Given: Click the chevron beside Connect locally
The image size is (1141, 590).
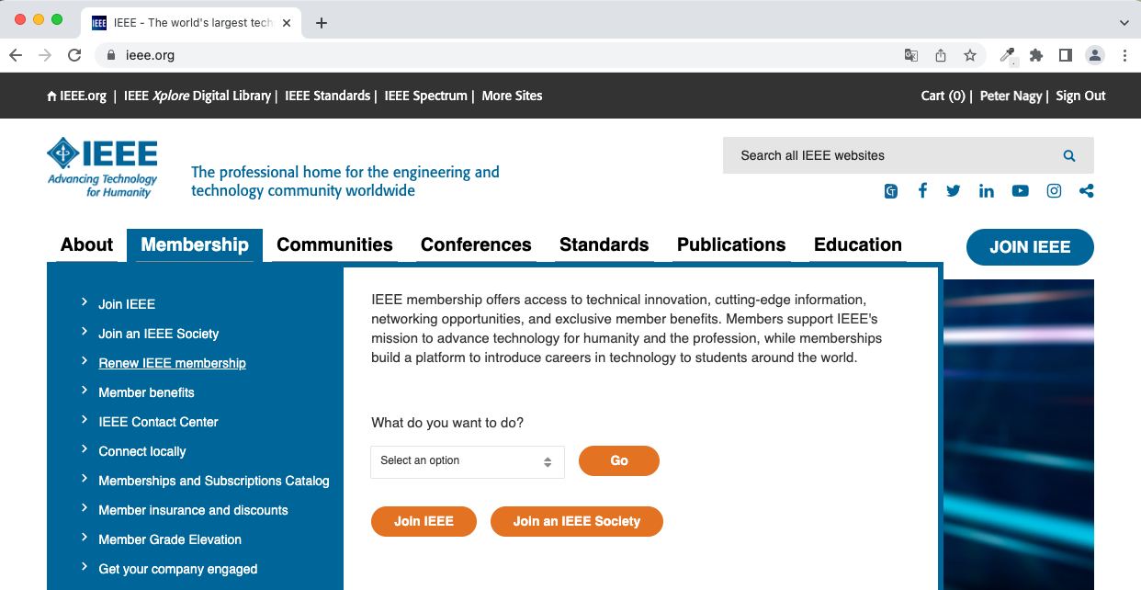Looking at the screenshot, I should point(84,449).
